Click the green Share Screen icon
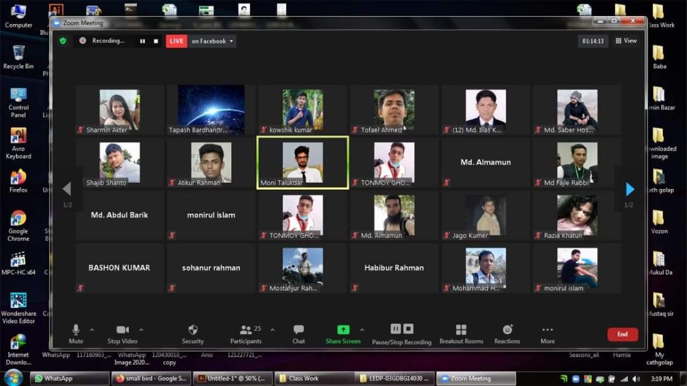Screen dimensions: 687x386 pyautogui.click(x=343, y=330)
